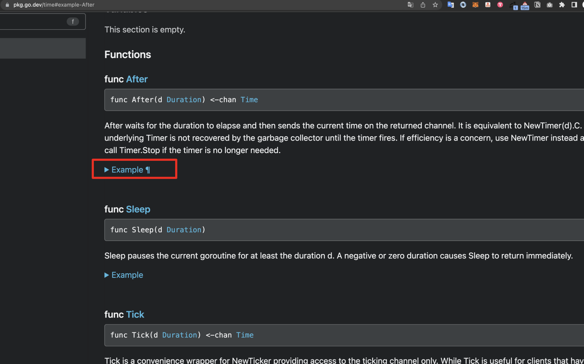Click the paragraph anchor beside After Example

[x=148, y=170]
